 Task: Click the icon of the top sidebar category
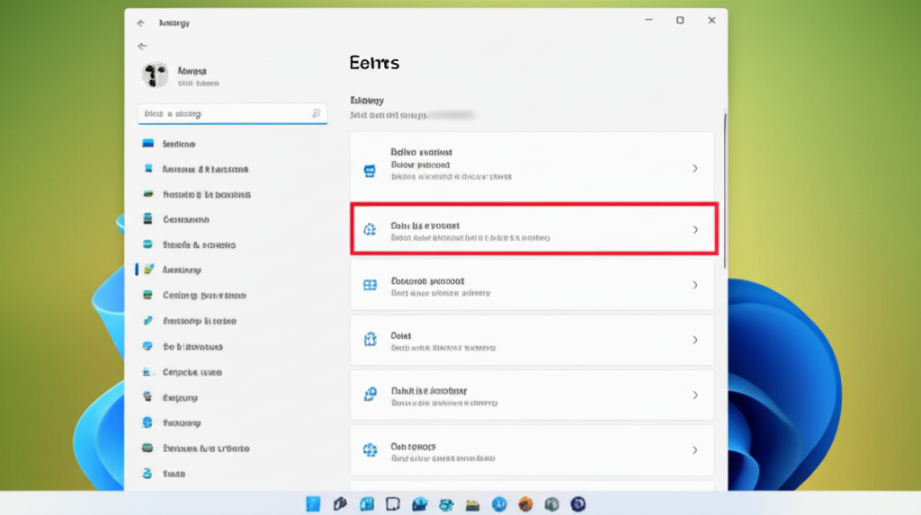pyautogui.click(x=148, y=144)
